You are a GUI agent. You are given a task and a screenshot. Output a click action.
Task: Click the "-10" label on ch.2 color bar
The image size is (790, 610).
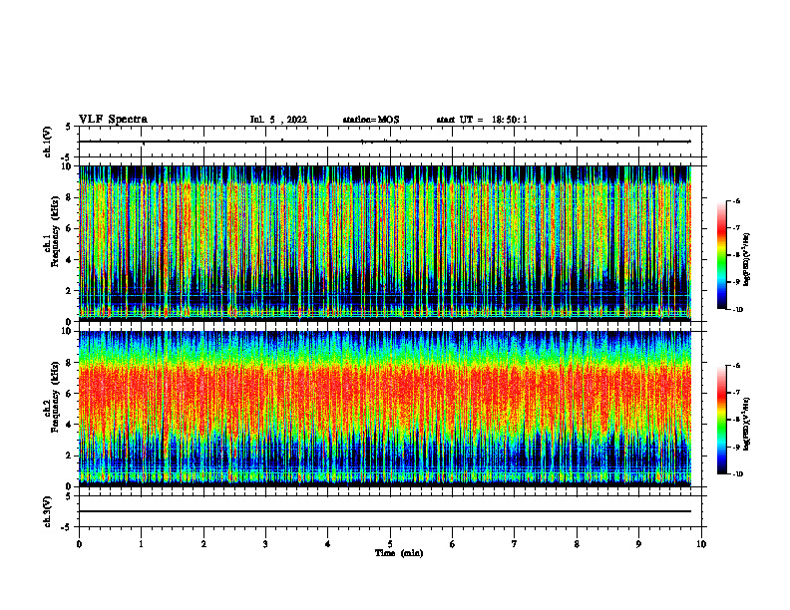point(738,474)
